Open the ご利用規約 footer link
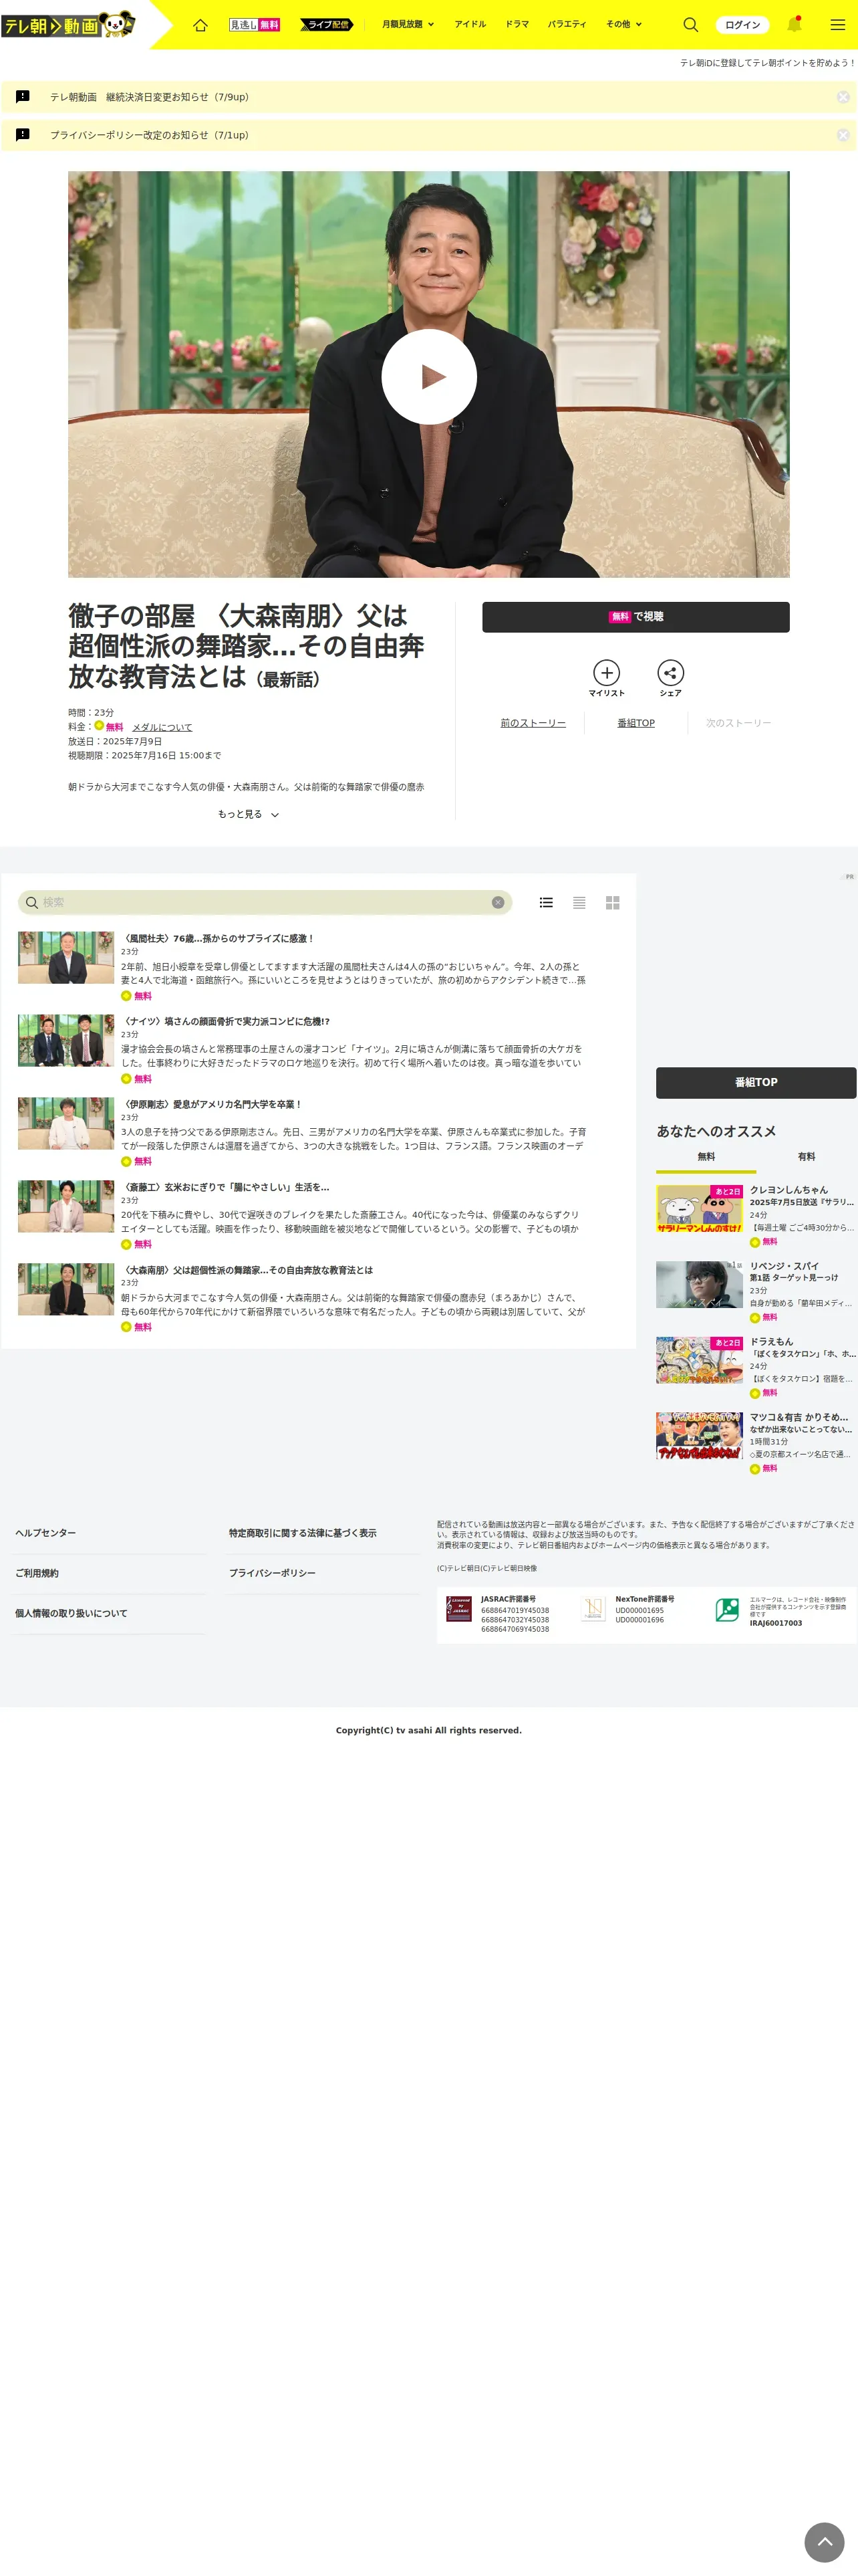Viewport: 858px width, 2576px height. [x=37, y=1573]
